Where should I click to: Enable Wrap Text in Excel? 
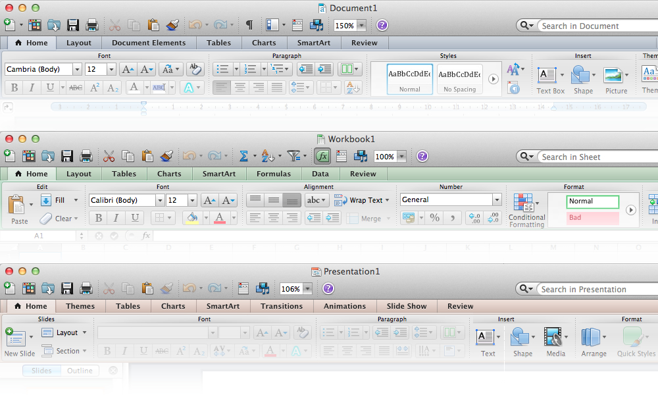point(361,200)
